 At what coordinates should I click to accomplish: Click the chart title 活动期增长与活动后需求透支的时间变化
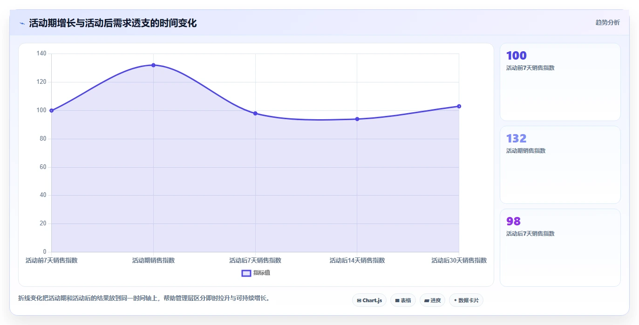pyautogui.click(x=113, y=23)
